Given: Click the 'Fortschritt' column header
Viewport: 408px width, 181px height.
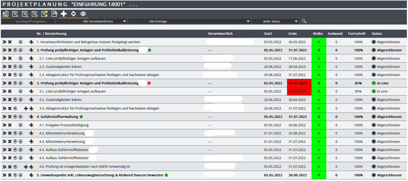Looking at the screenshot, I should (x=356, y=34).
